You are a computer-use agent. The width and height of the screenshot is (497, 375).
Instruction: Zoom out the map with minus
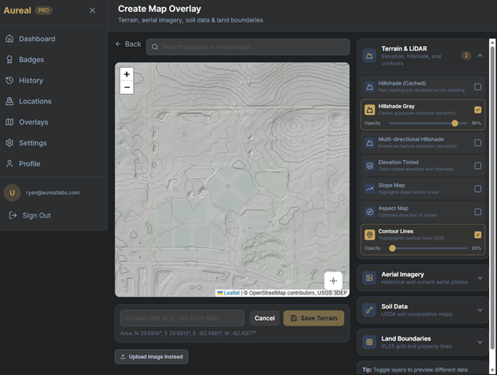pyautogui.click(x=127, y=87)
